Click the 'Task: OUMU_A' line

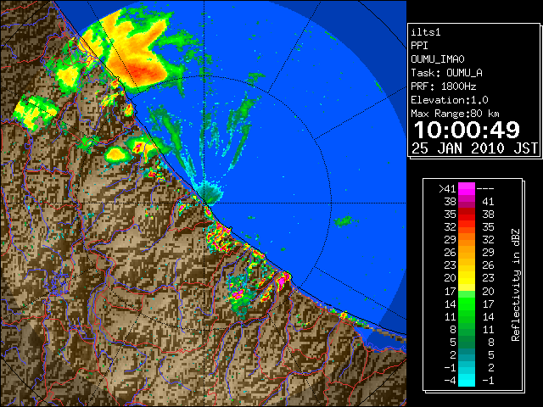click(447, 73)
